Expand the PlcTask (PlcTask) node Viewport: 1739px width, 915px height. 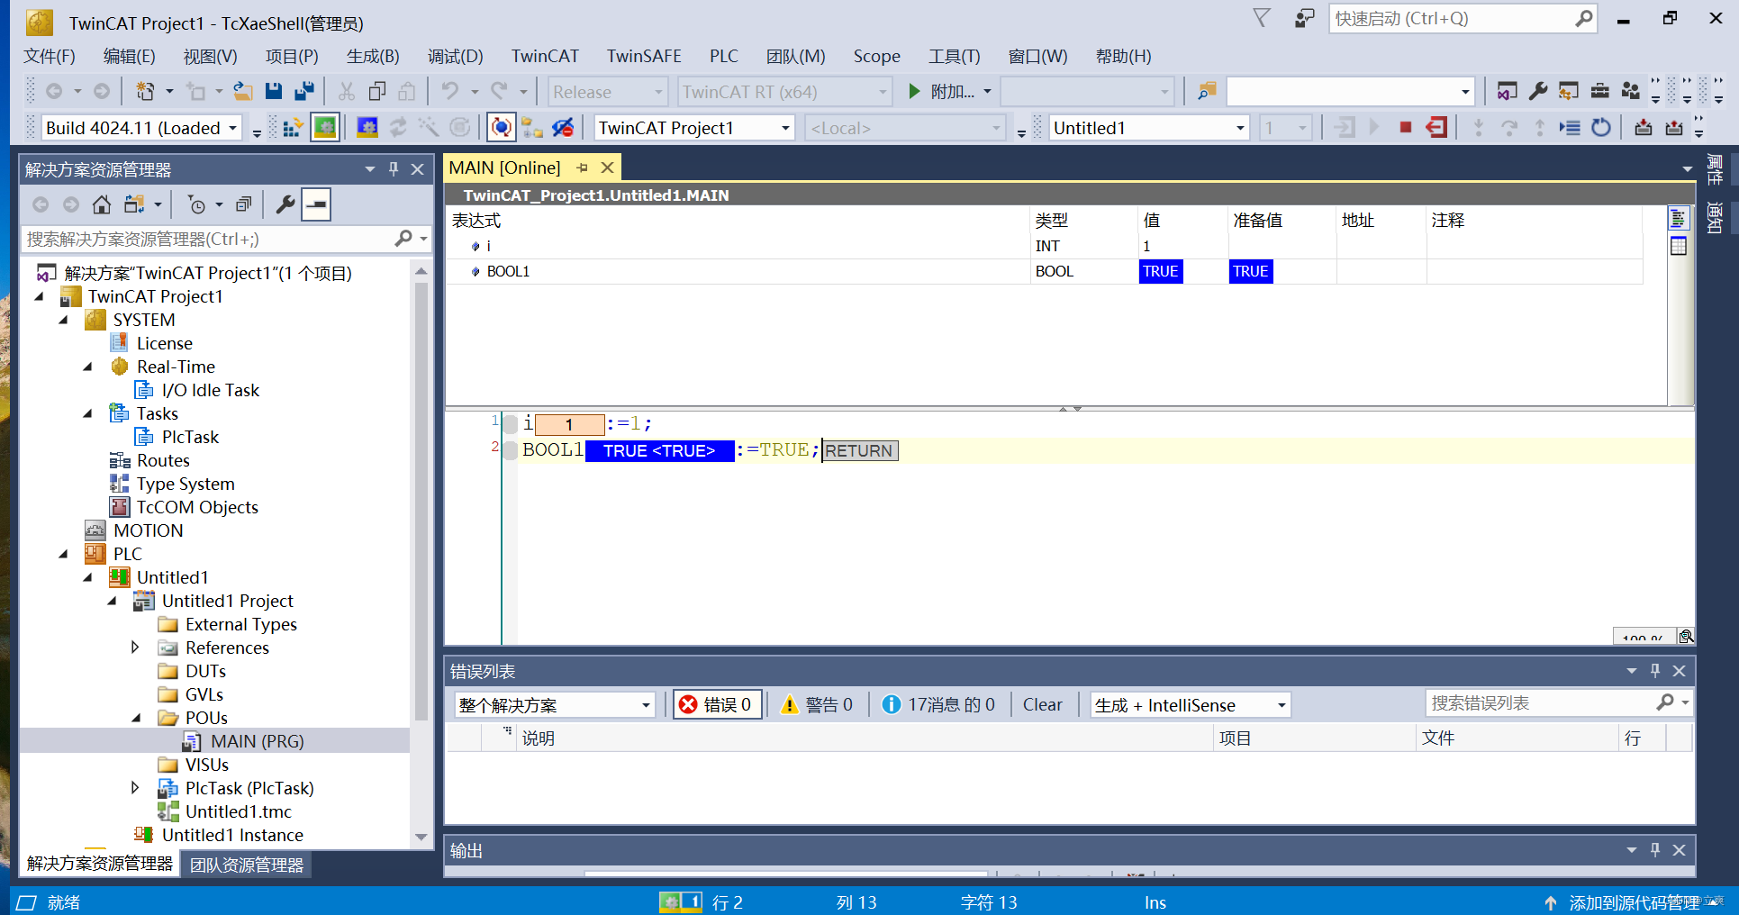point(135,788)
